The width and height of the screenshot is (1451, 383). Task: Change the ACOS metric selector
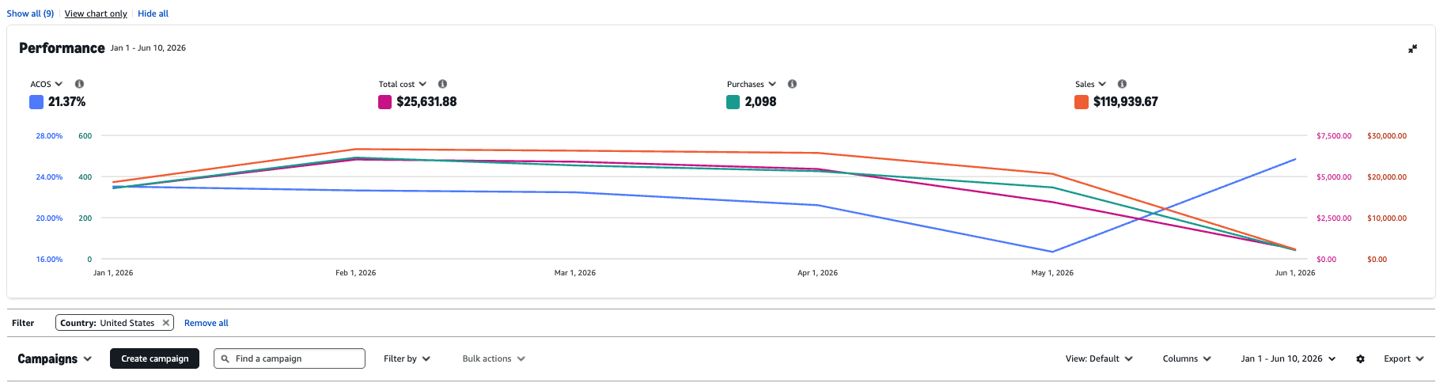click(x=47, y=84)
